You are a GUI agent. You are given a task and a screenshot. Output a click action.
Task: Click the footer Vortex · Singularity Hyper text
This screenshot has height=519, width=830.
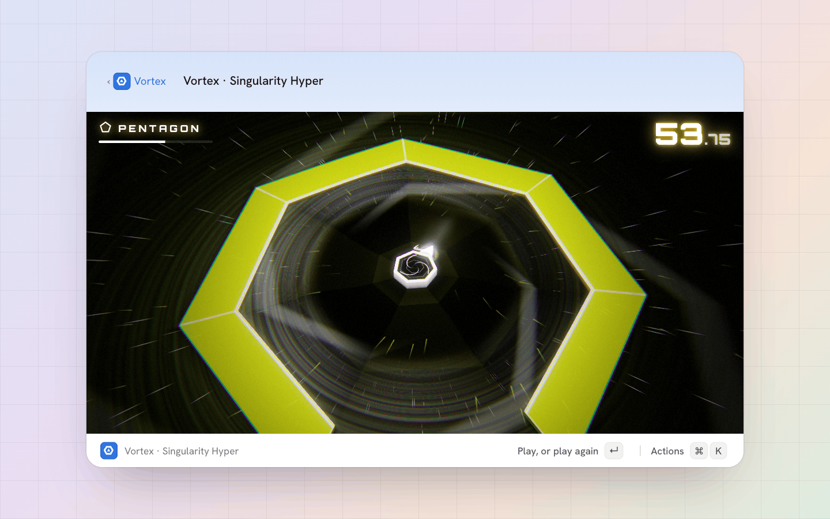(182, 451)
